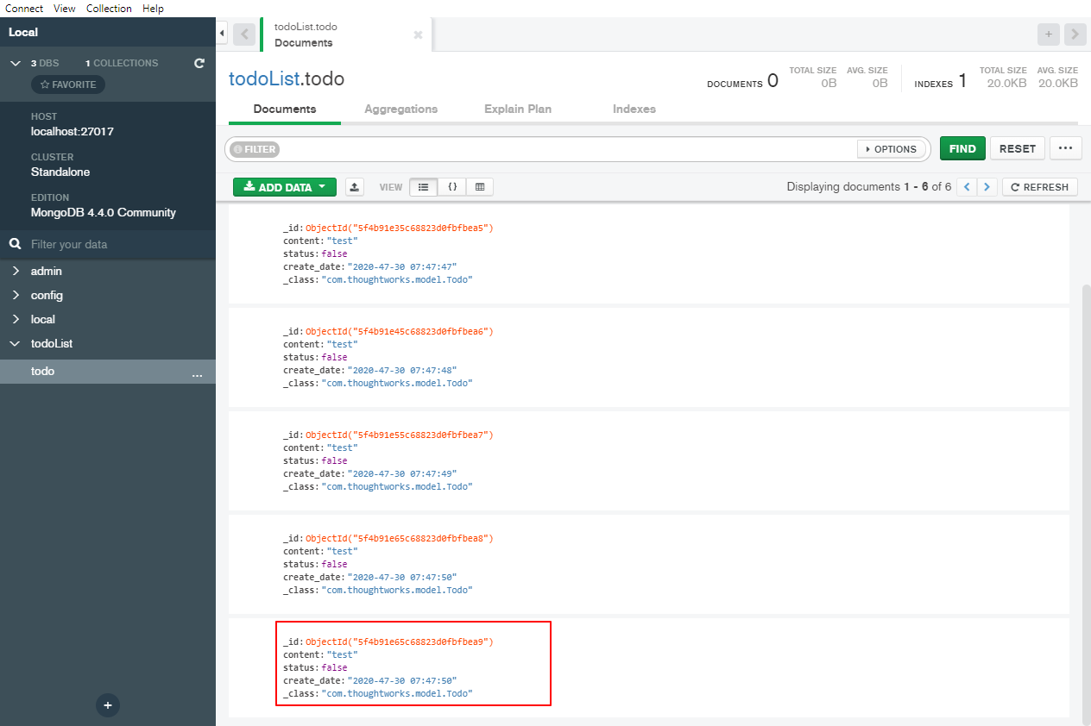Toggle next page of documents

[x=987, y=186]
